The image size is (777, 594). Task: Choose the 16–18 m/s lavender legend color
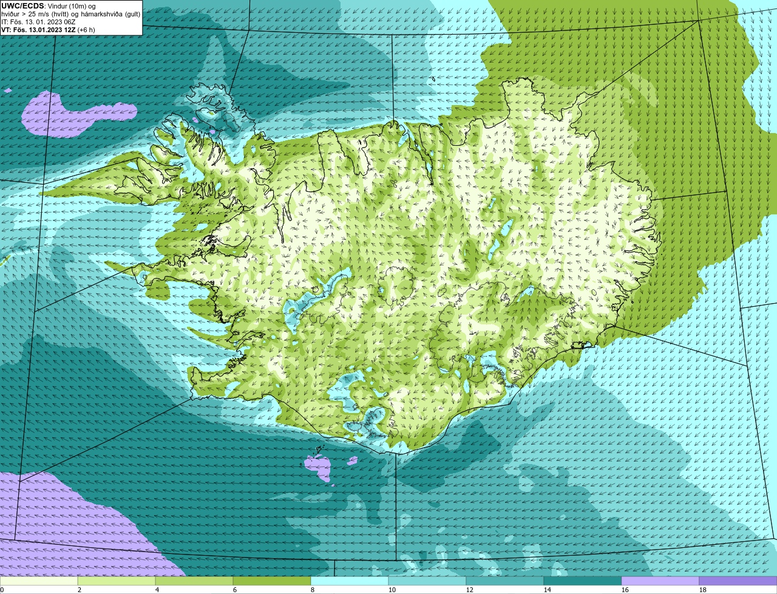click(x=660, y=581)
